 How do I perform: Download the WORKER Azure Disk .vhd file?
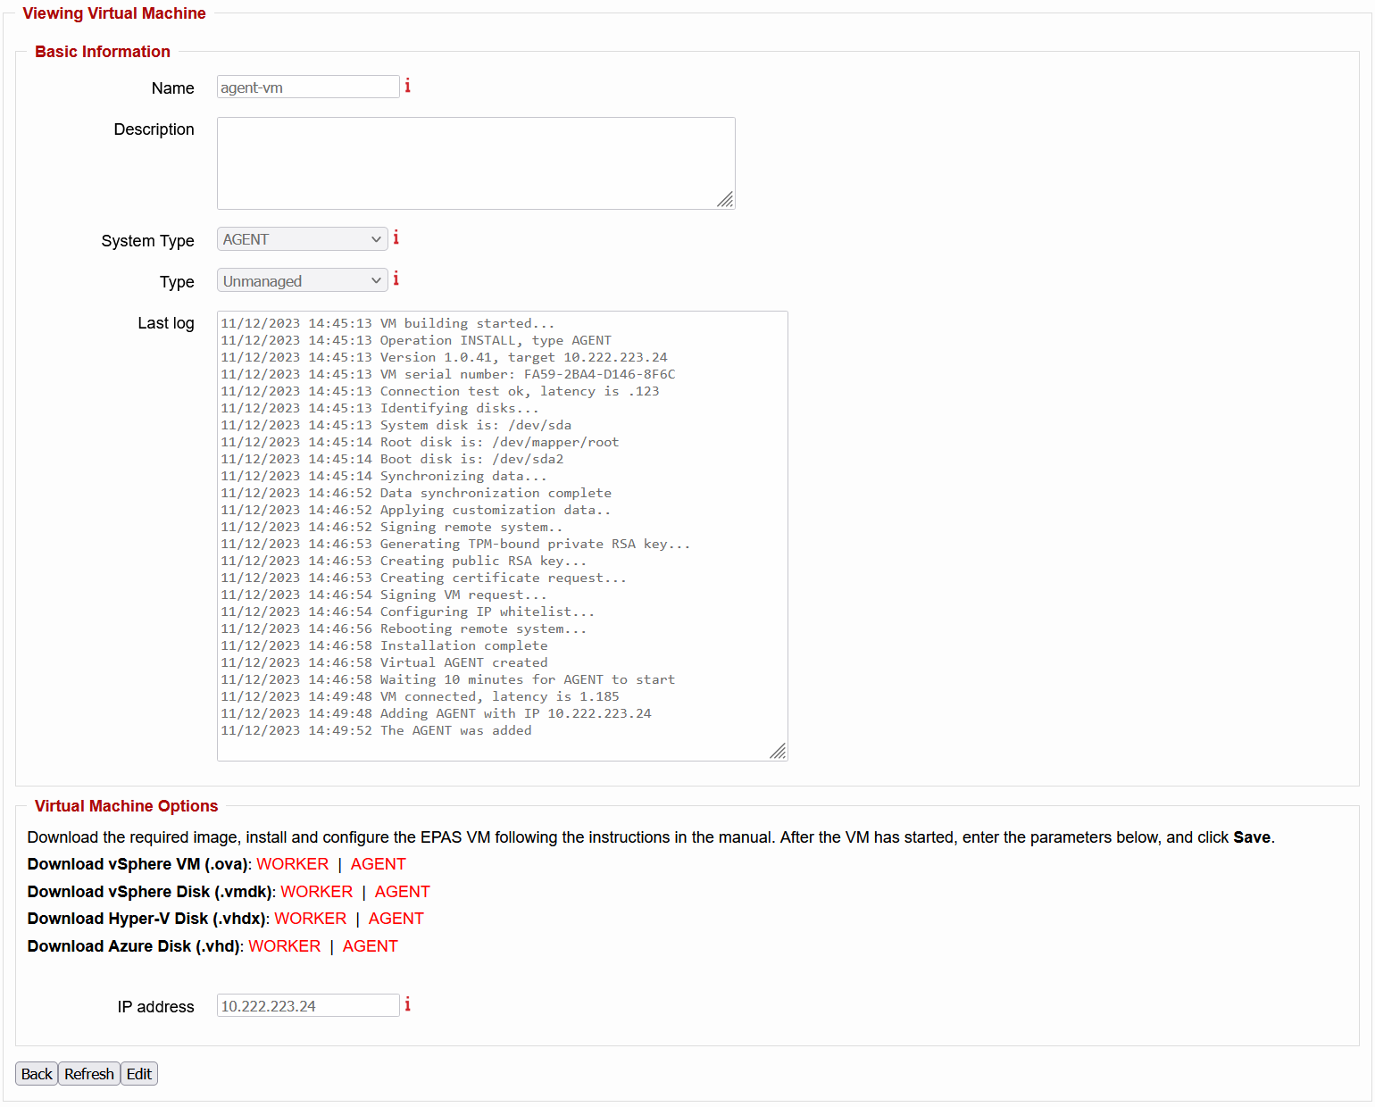(x=285, y=945)
